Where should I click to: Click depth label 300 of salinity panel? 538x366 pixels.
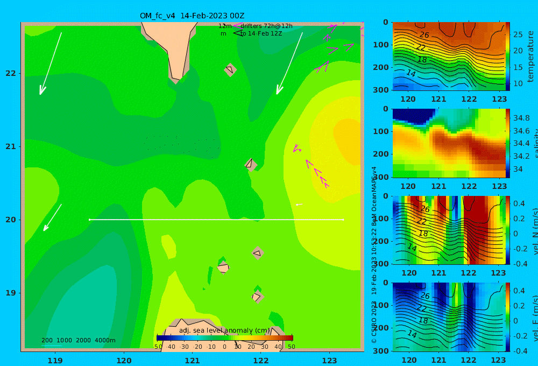[x=381, y=177]
